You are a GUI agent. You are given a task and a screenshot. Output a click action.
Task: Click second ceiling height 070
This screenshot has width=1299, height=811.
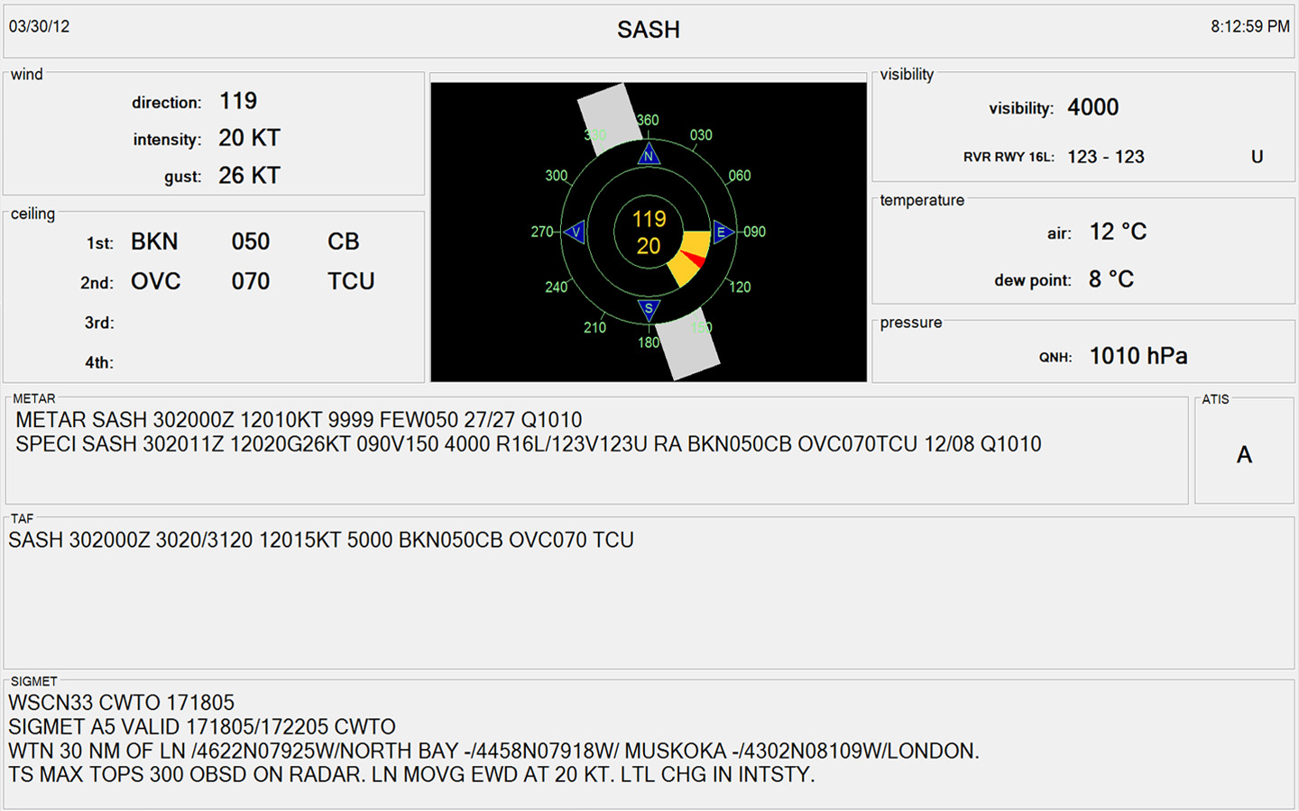(251, 281)
